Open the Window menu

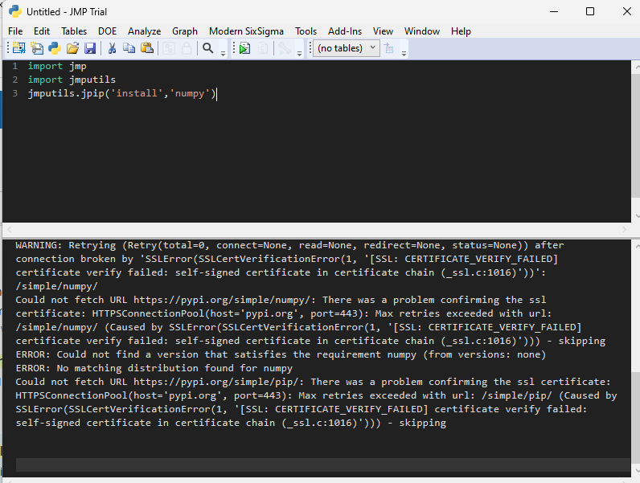point(422,31)
